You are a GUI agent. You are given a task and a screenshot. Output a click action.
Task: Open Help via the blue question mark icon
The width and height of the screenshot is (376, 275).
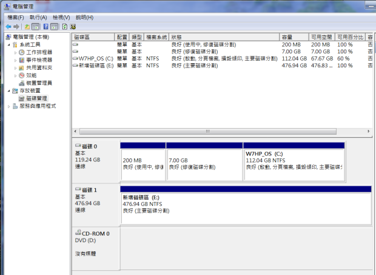point(46,27)
